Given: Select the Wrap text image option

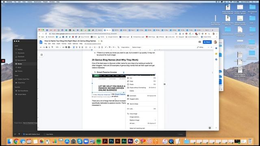Looking at the screenshot, I should (100, 95).
